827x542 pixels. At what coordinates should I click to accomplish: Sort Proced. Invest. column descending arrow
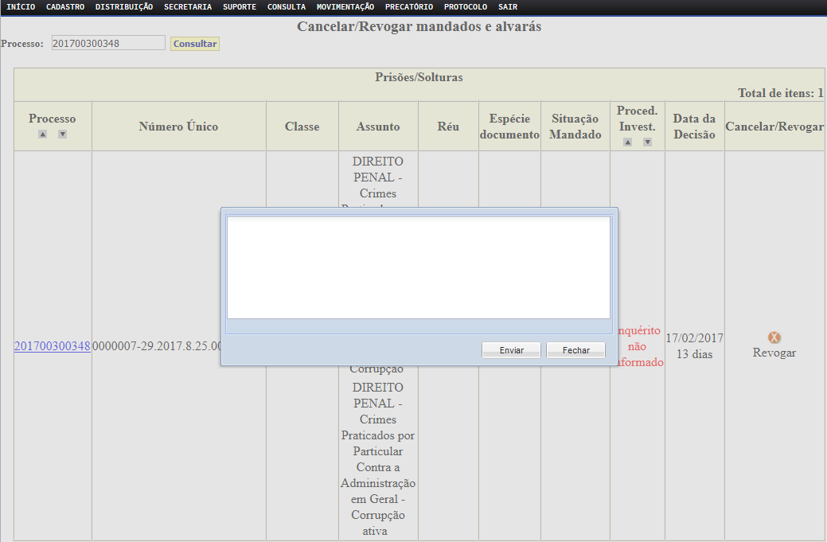647,142
